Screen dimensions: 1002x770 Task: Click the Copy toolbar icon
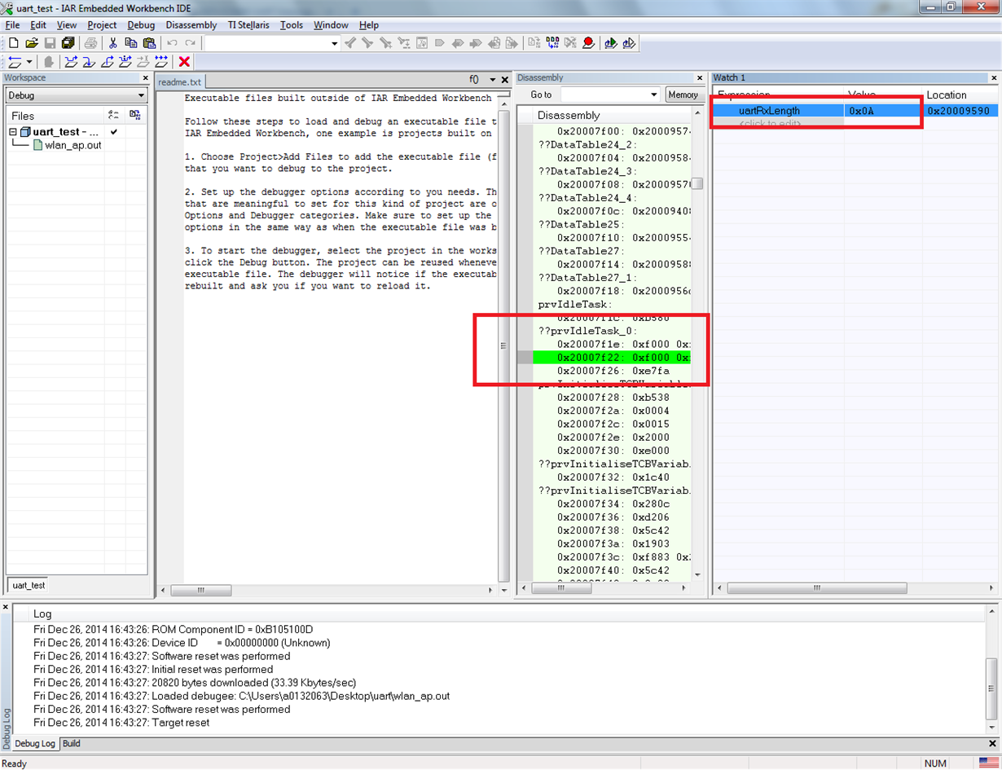(130, 43)
